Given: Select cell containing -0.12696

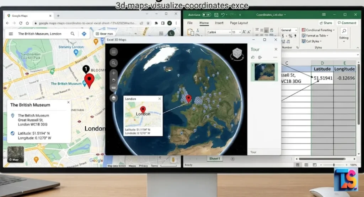Looking at the screenshot, I should coord(344,78).
